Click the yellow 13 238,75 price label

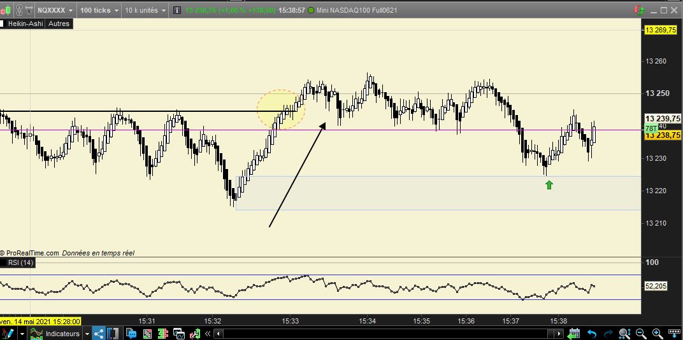point(663,135)
